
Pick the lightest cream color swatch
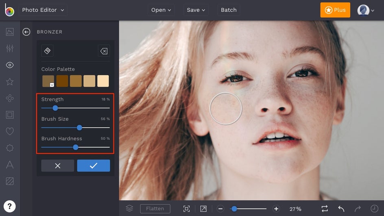(x=103, y=81)
